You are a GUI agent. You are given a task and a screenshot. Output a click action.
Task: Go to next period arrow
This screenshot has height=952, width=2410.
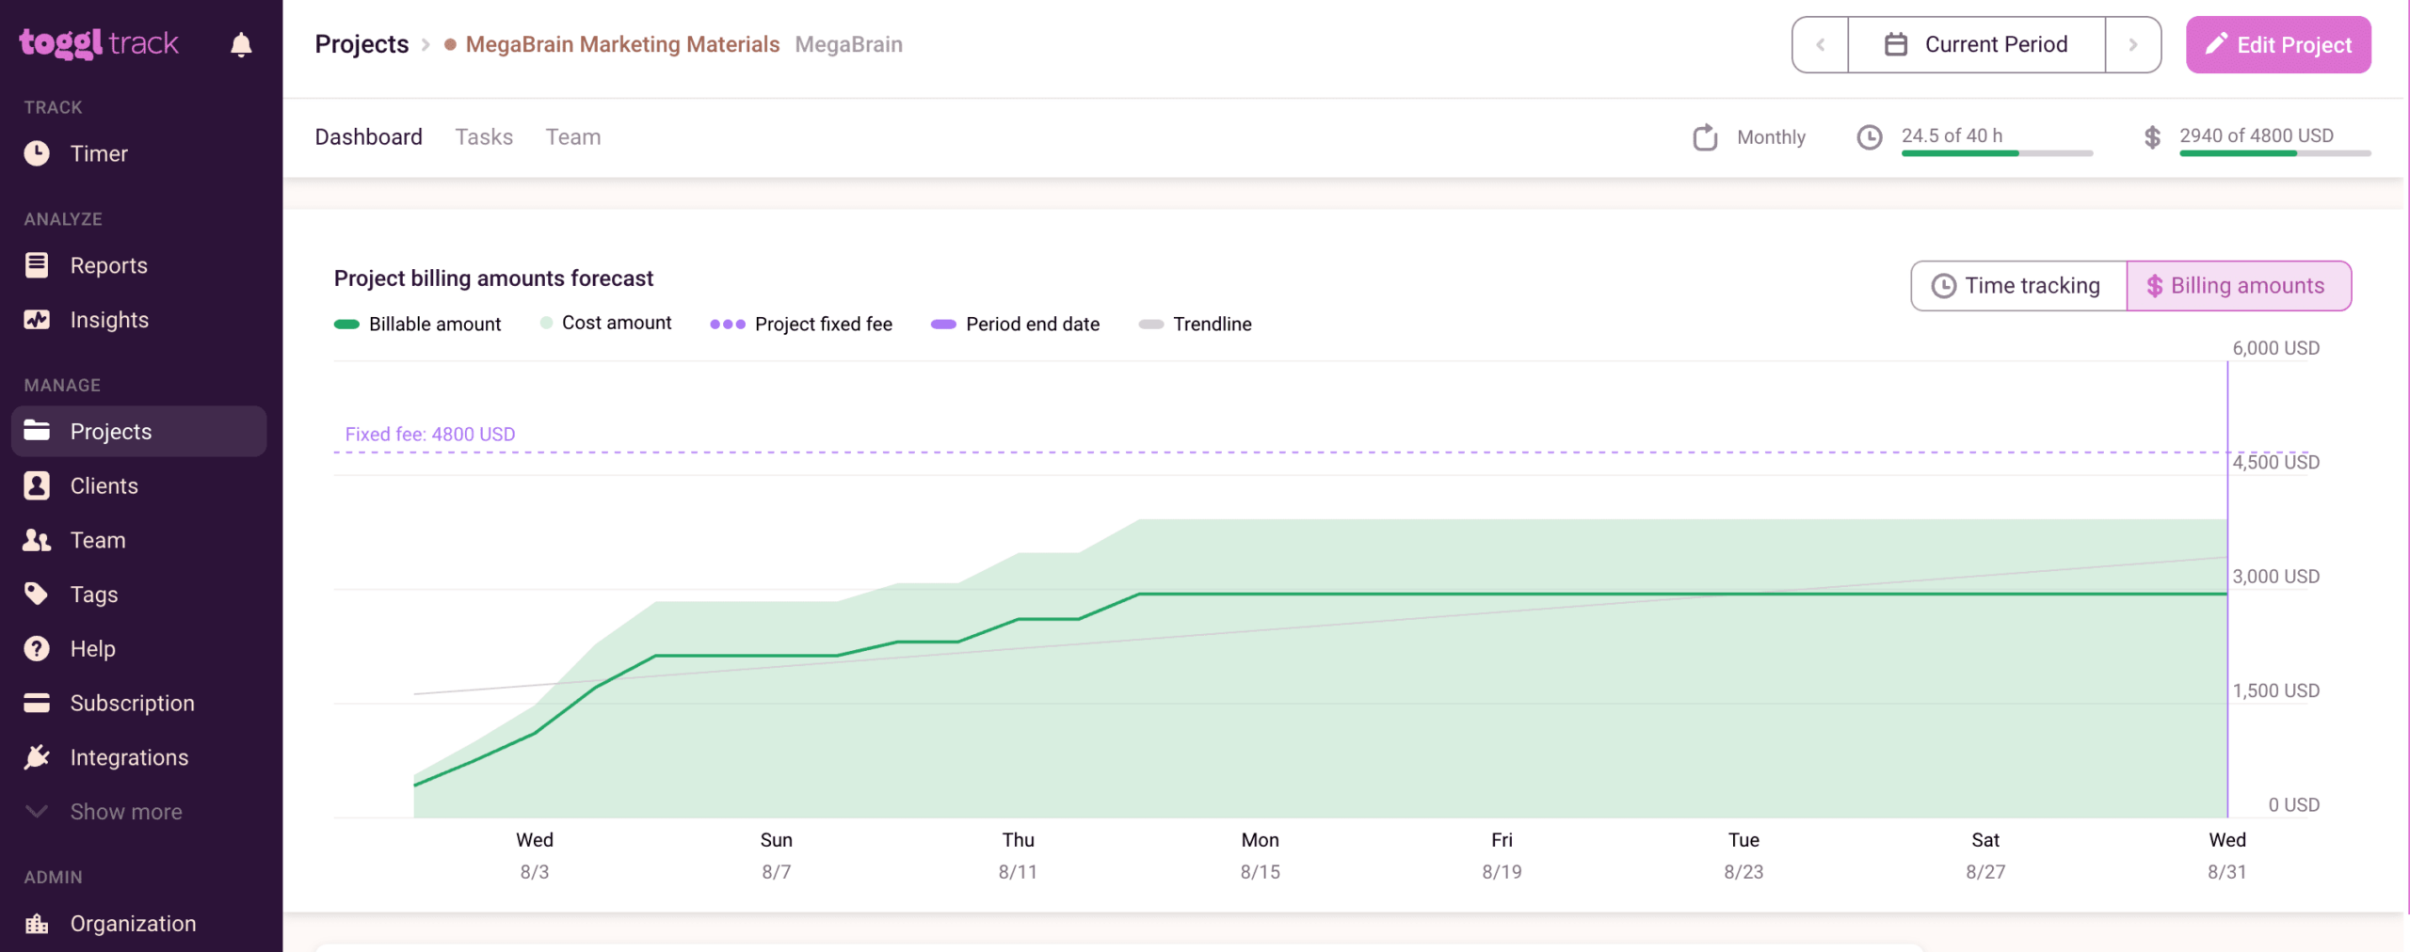pos(2132,44)
